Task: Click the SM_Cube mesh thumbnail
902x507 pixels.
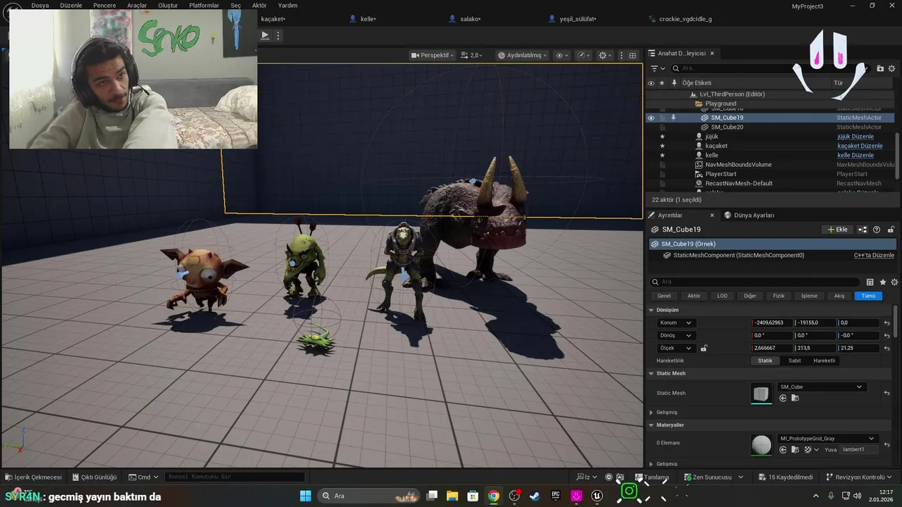Action: 761,393
